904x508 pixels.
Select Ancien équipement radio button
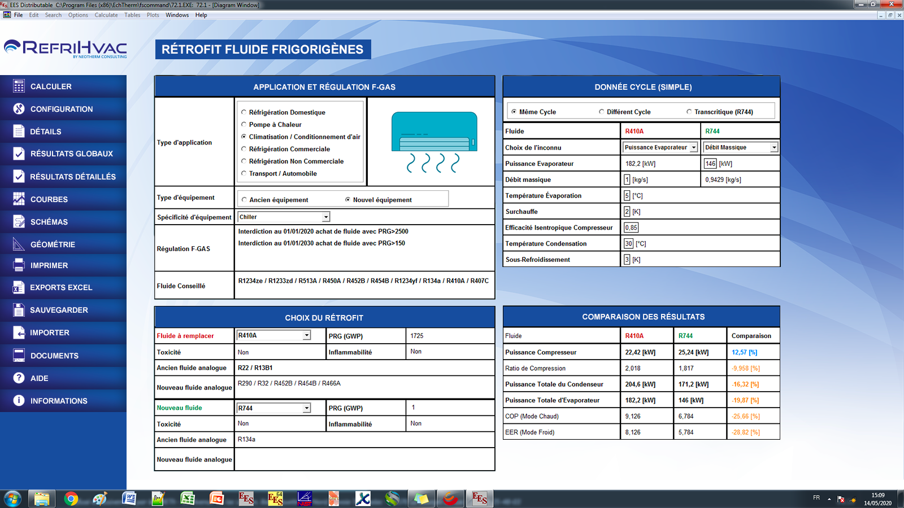click(245, 200)
